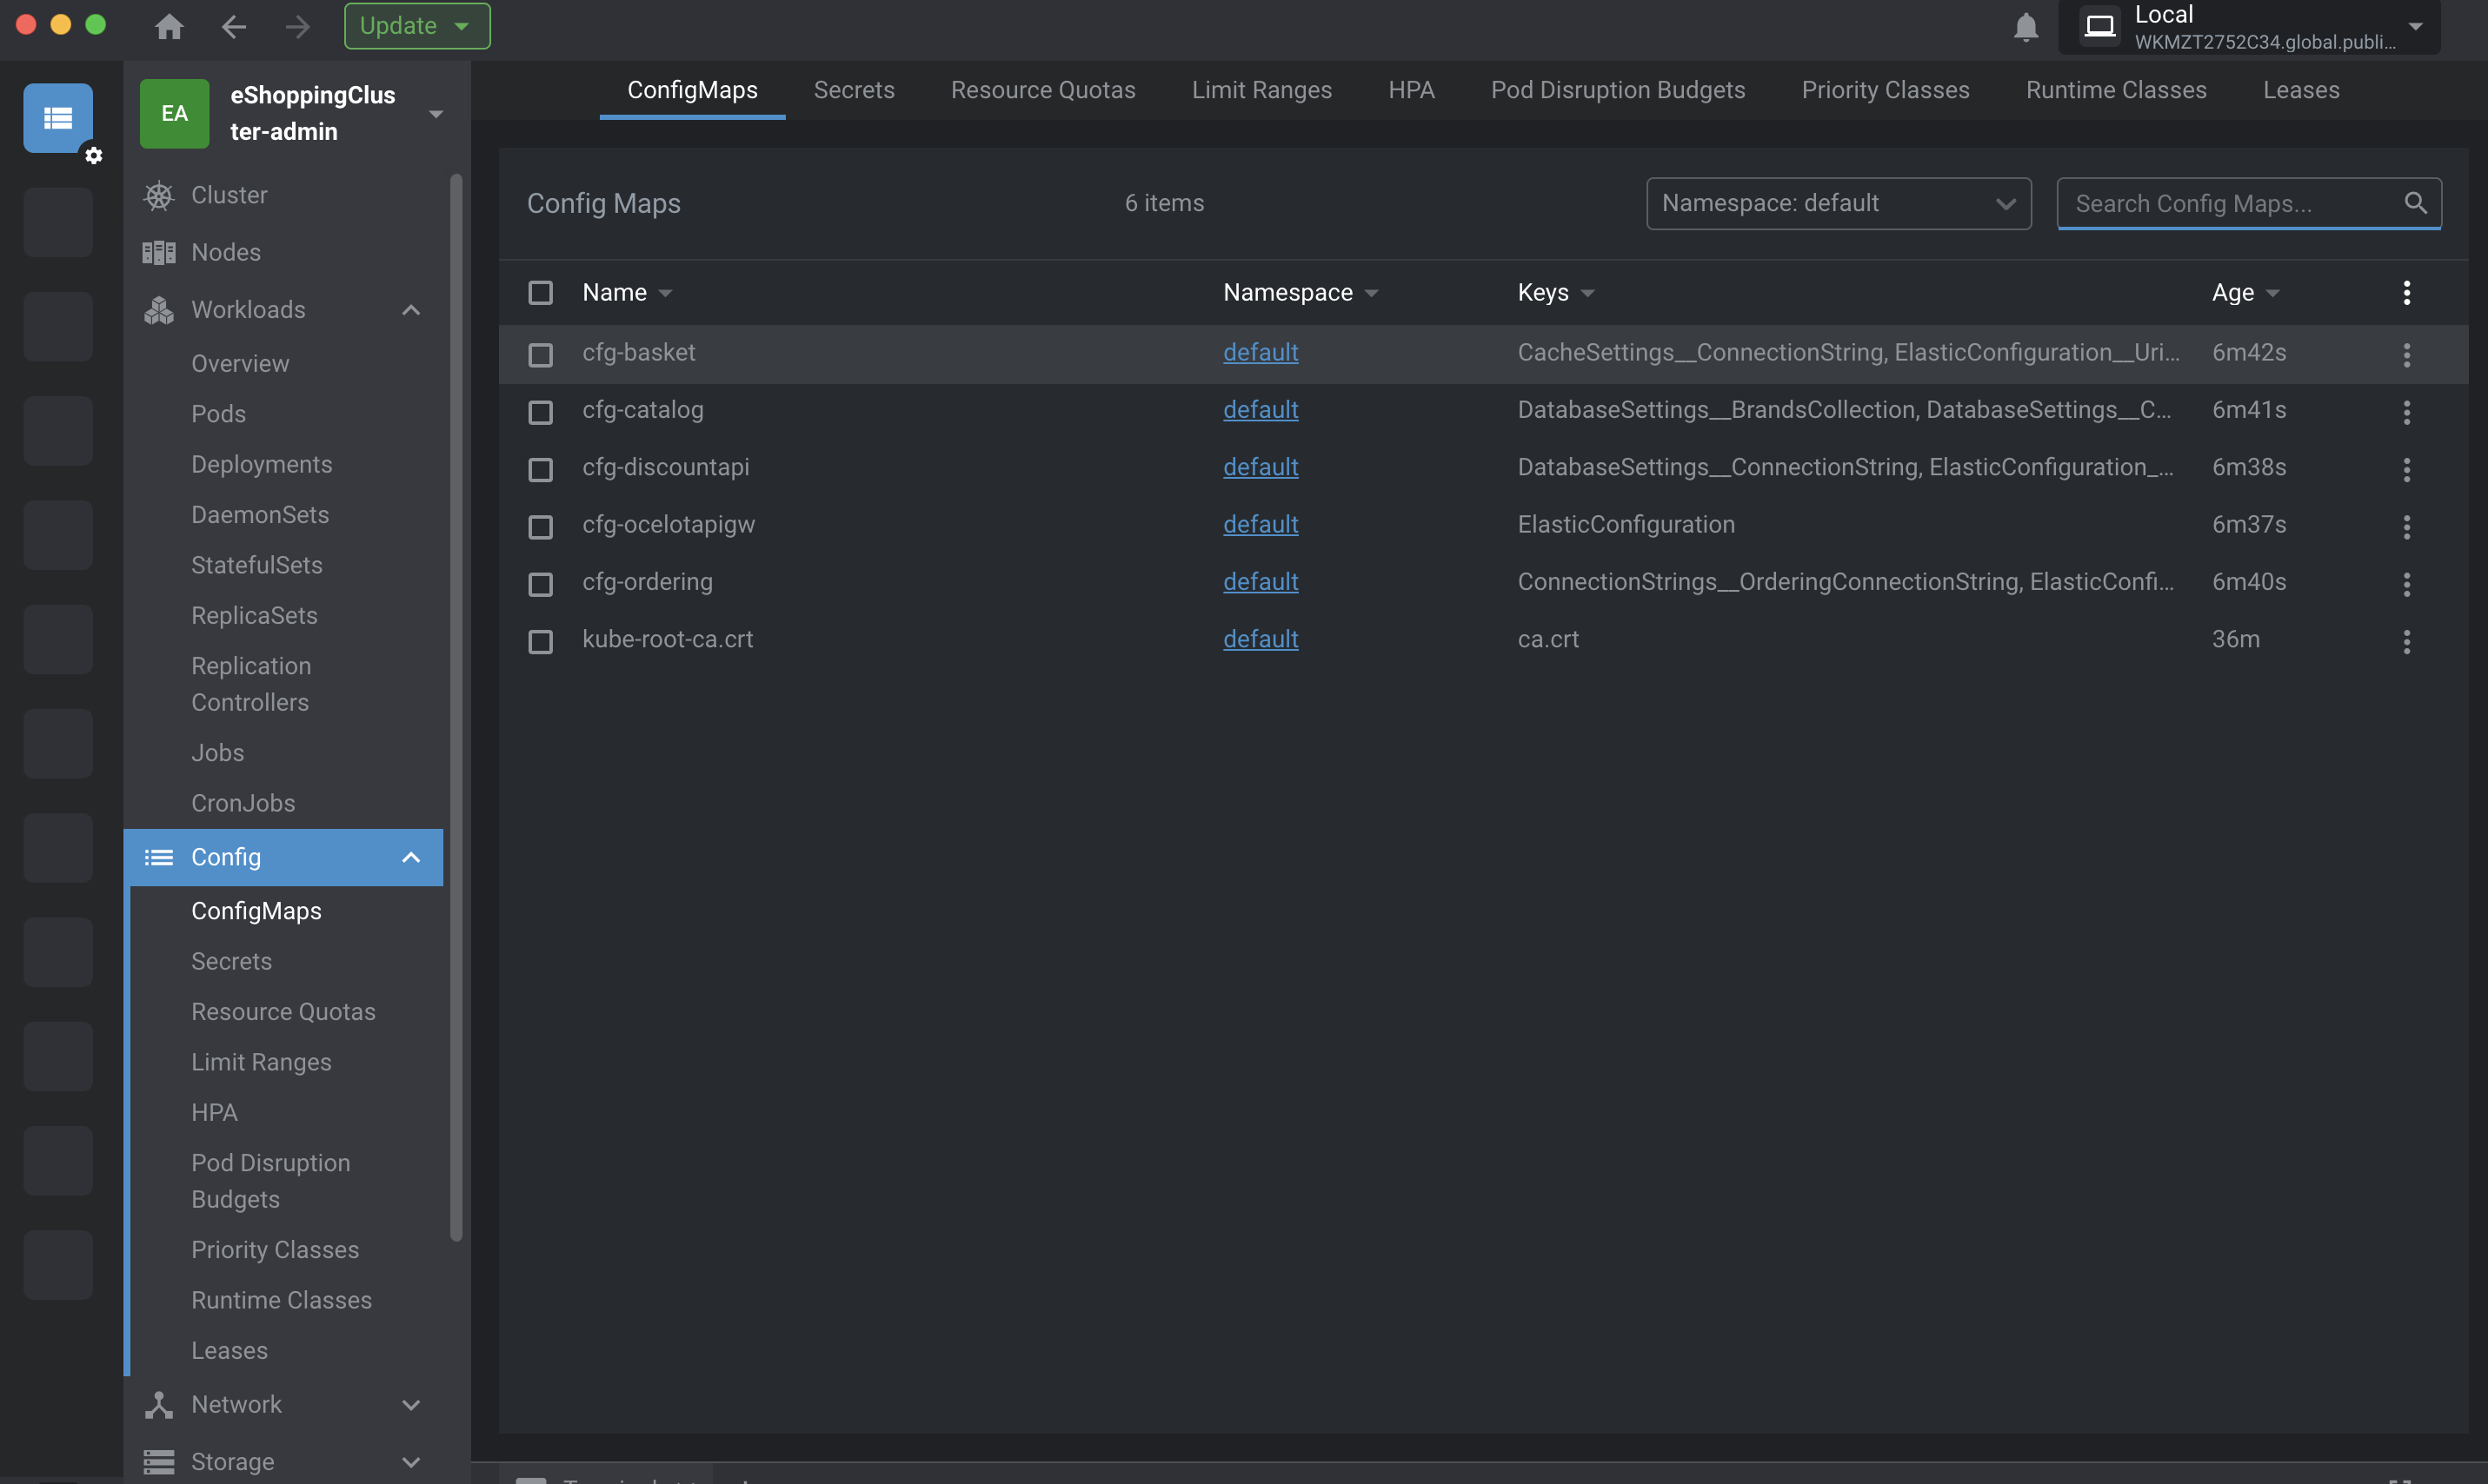Open default namespace link for cfg-catalog
This screenshot has height=1484, width=2488.
point(1261,409)
